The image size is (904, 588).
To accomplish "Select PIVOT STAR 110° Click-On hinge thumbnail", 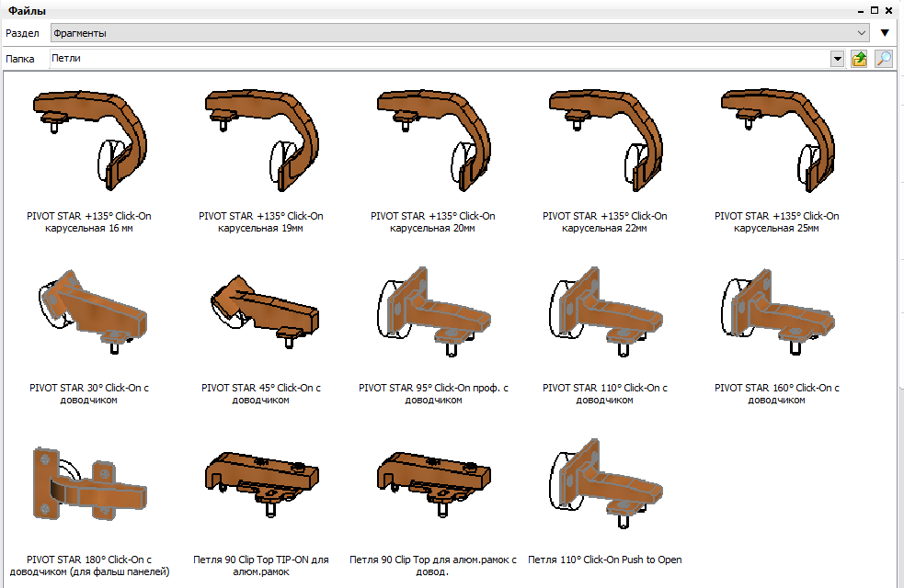I will click(605, 311).
